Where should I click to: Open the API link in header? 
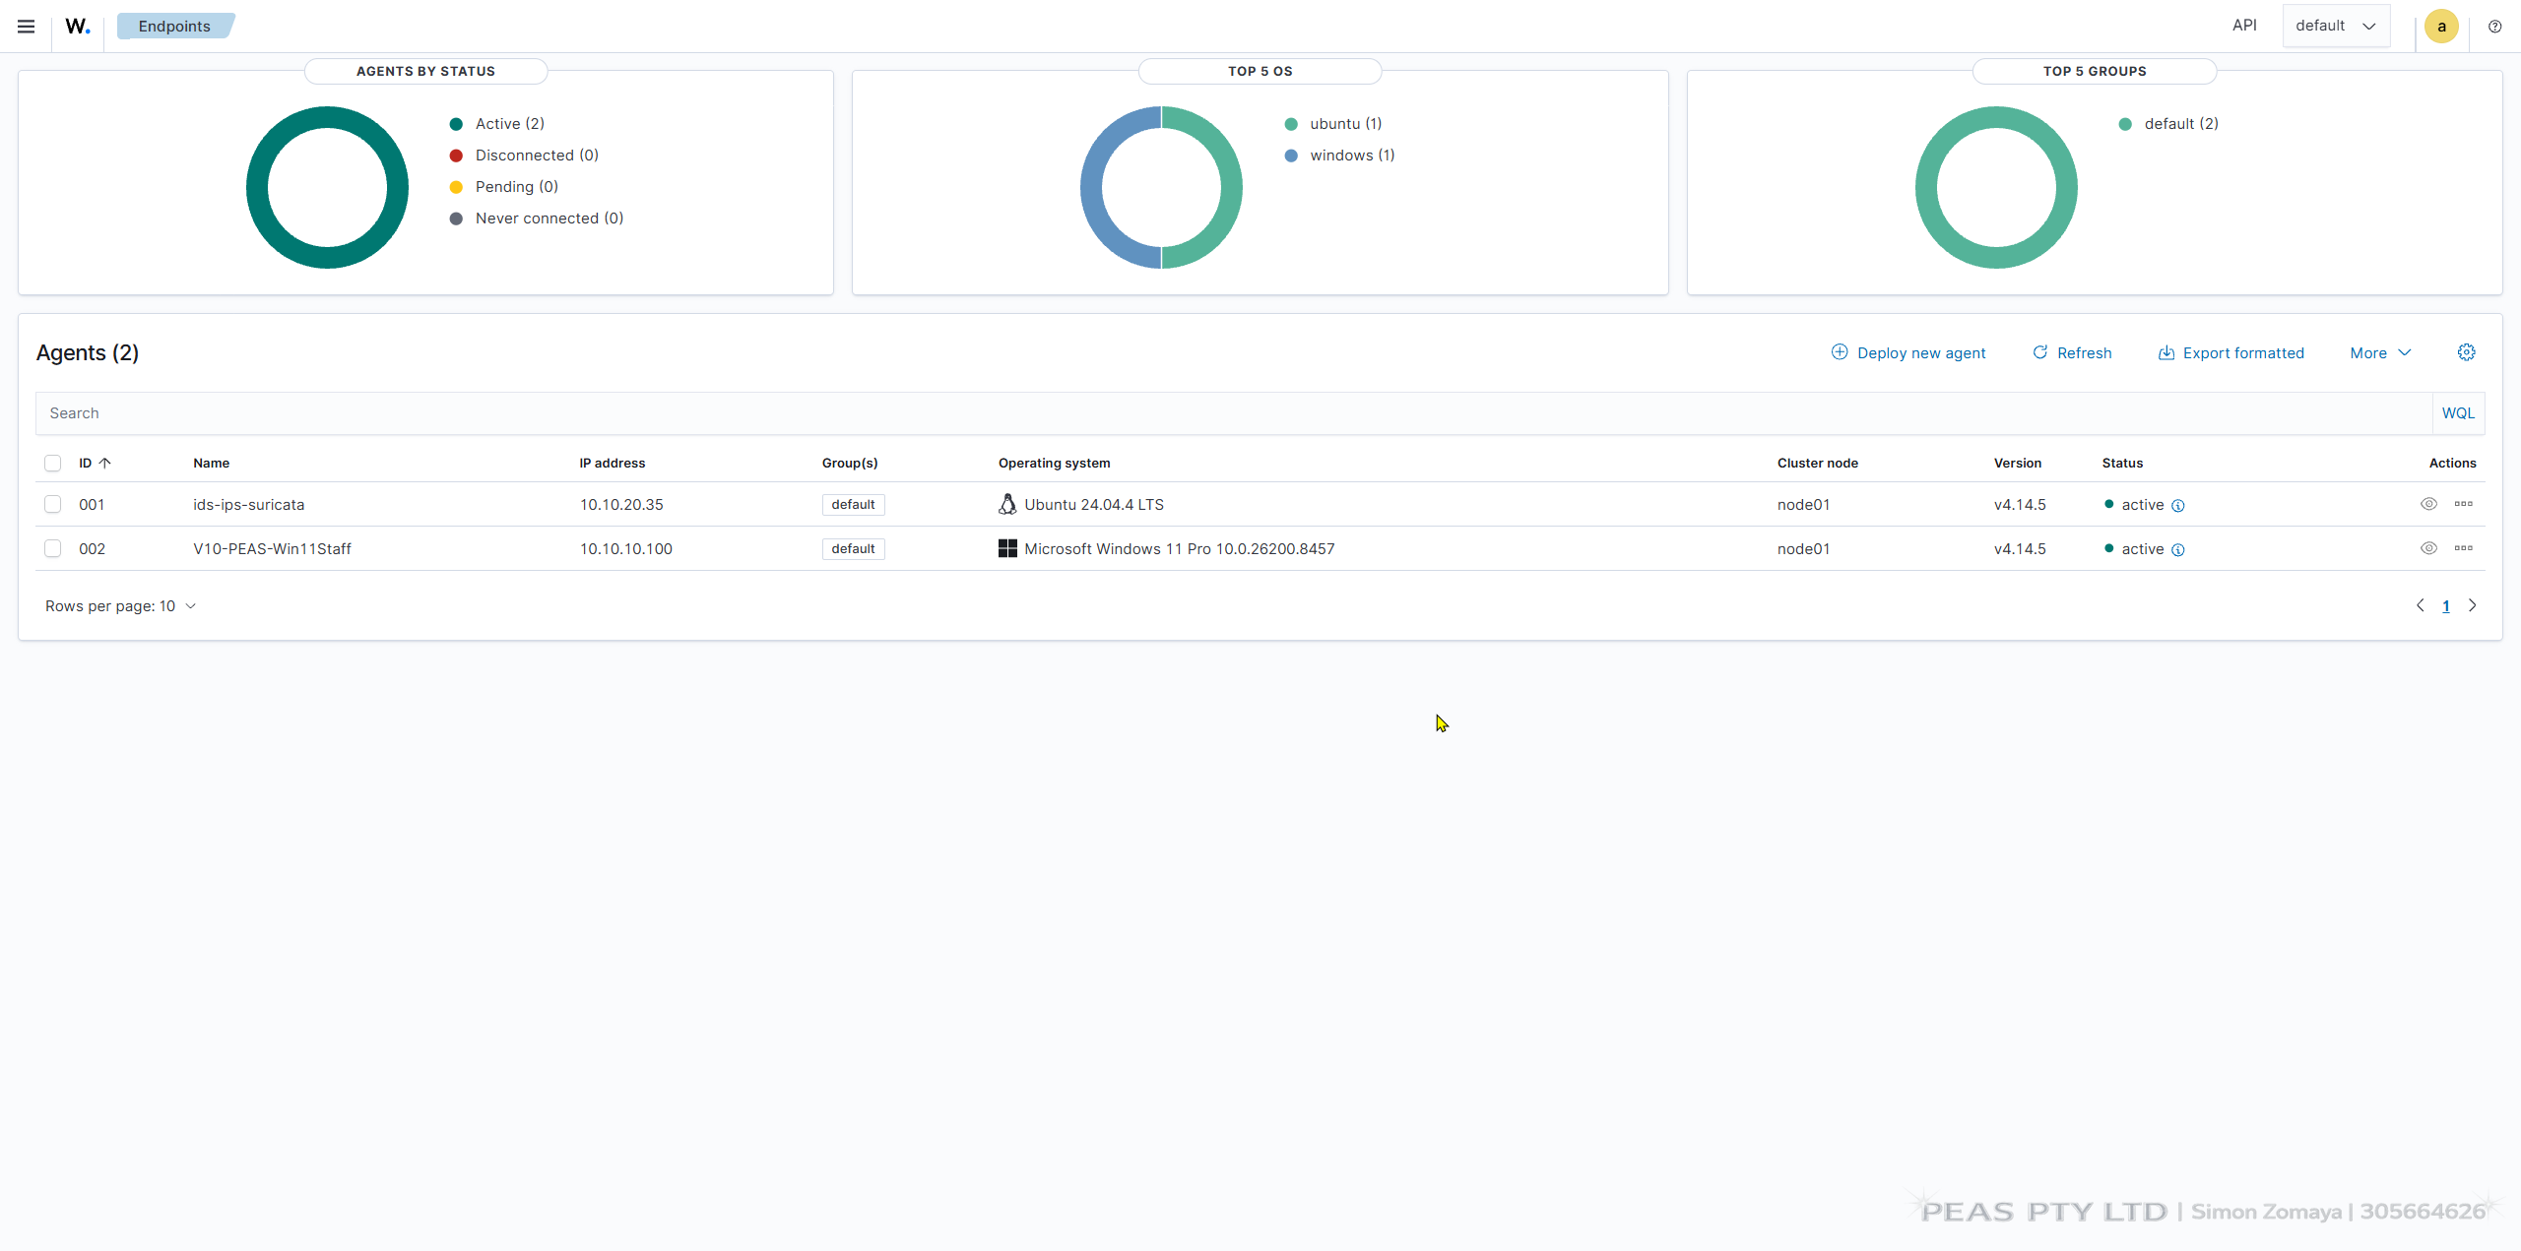tap(2244, 26)
